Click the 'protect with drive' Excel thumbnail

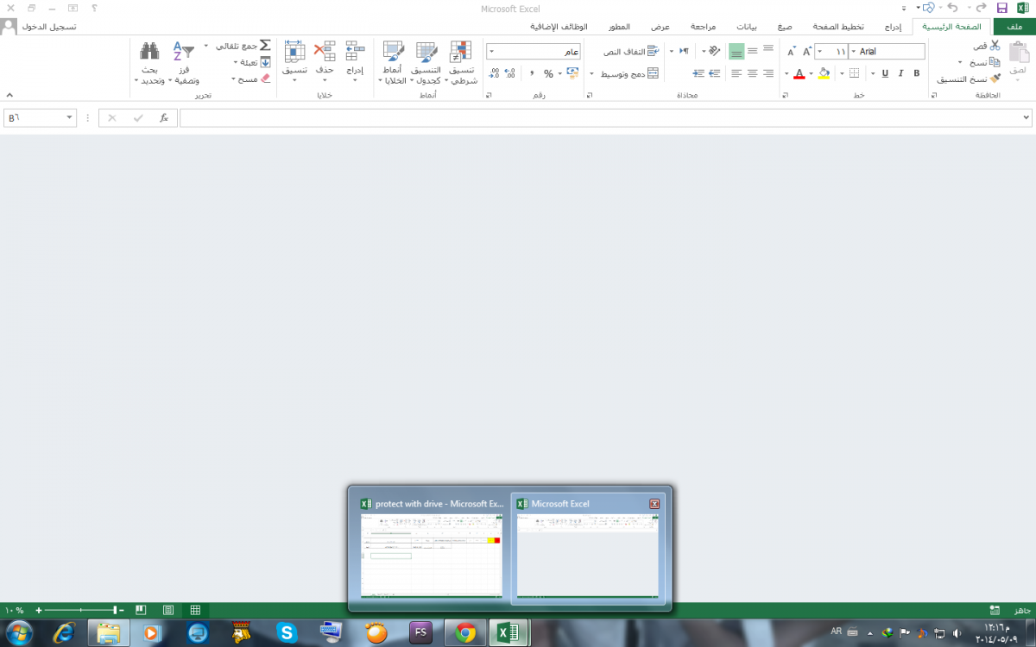[430, 548]
